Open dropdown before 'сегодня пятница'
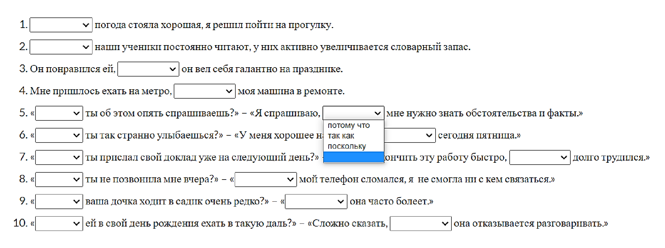 pyautogui.click(x=410, y=135)
